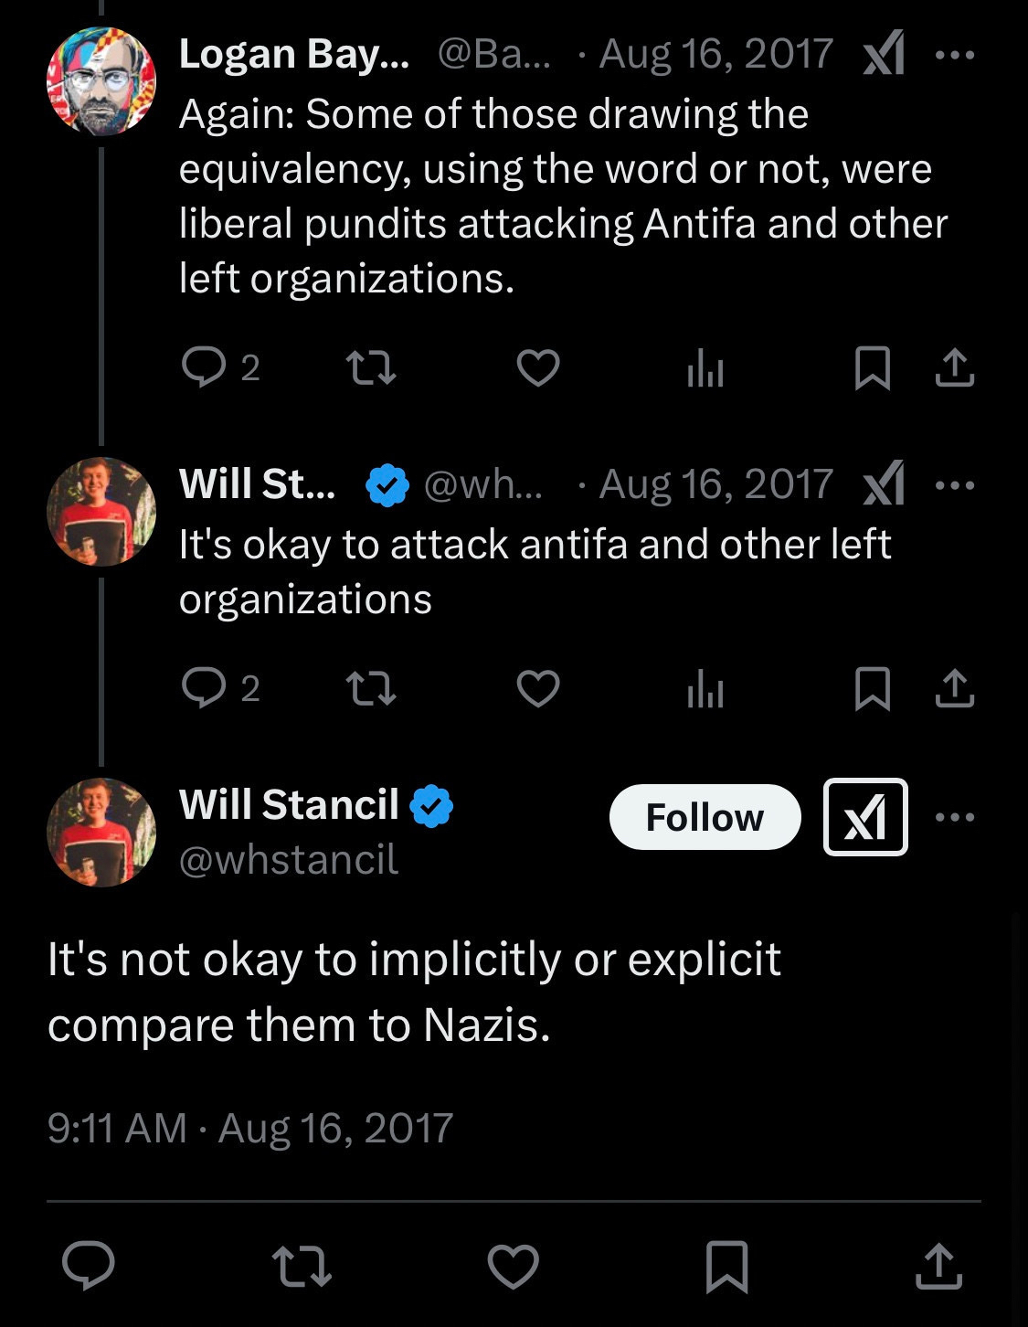Open Grok button beside Follow
The image size is (1028, 1327).
click(865, 817)
